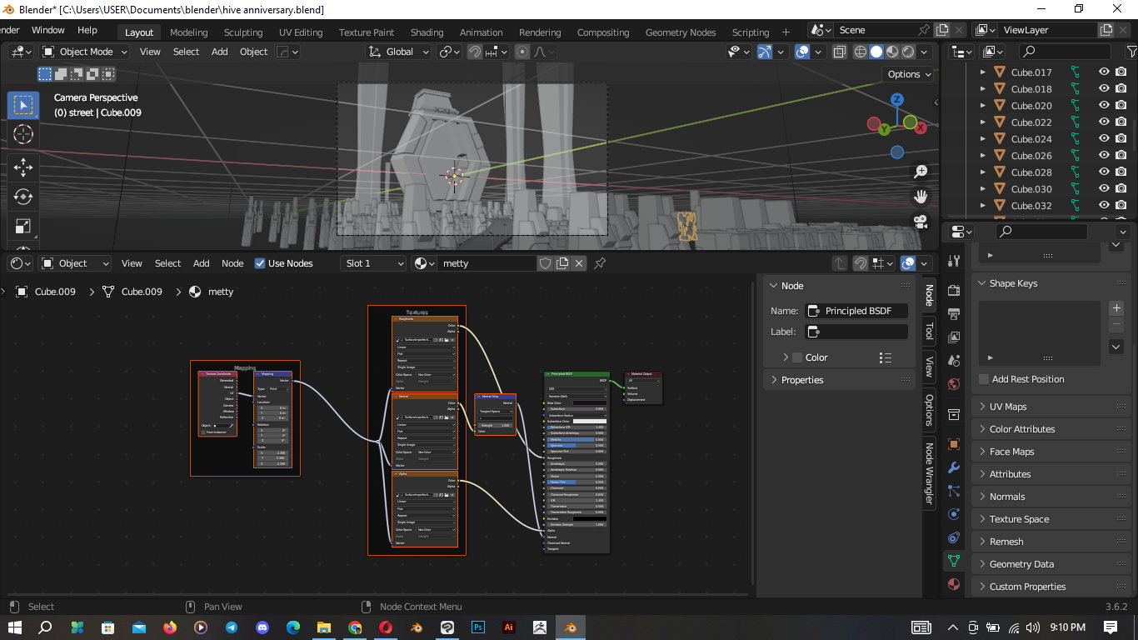Open the Object Data mesh properties tab
Screen dimensions: 1138x640
[x=954, y=561]
